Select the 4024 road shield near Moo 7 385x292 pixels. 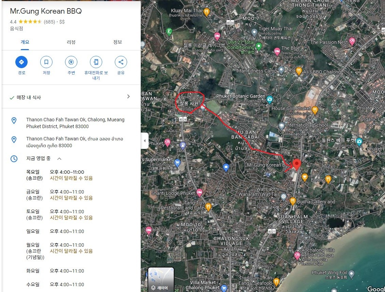230,22
